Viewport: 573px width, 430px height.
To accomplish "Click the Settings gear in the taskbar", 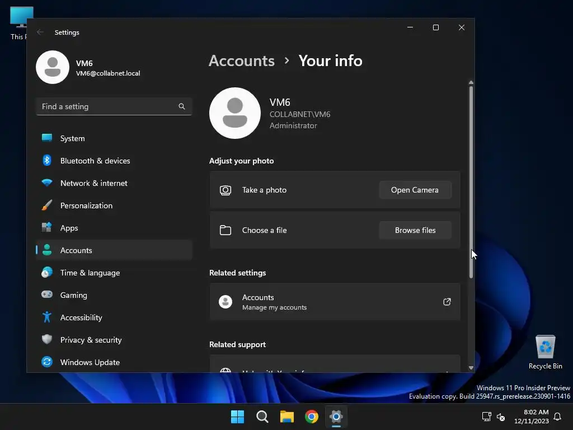I will pyautogui.click(x=336, y=417).
